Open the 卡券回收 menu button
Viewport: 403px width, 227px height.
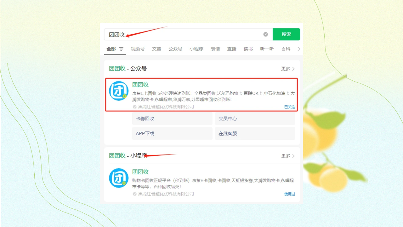tap(172, 119)
